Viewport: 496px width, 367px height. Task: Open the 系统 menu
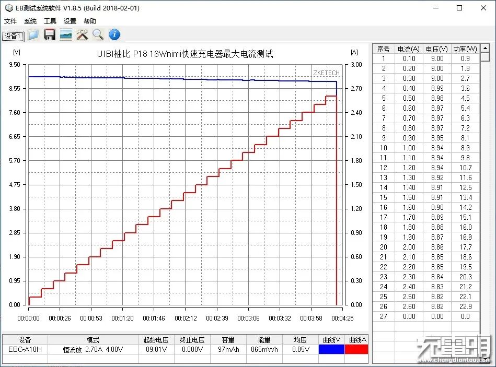(x=30, y=21)
